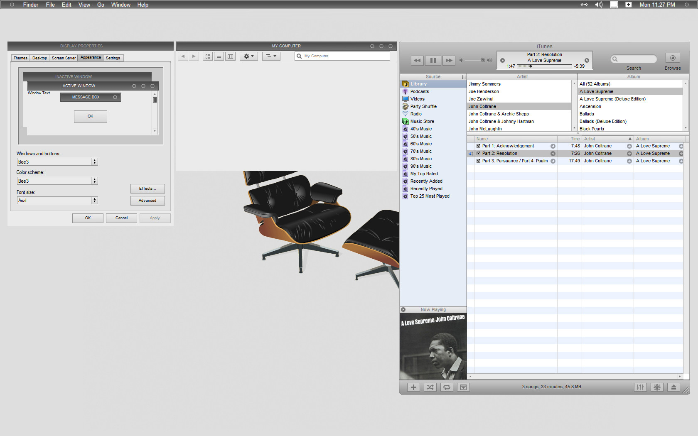Toggle shuffle mode in iTunes
698x436 pixels.
click(x=430, y=387)
